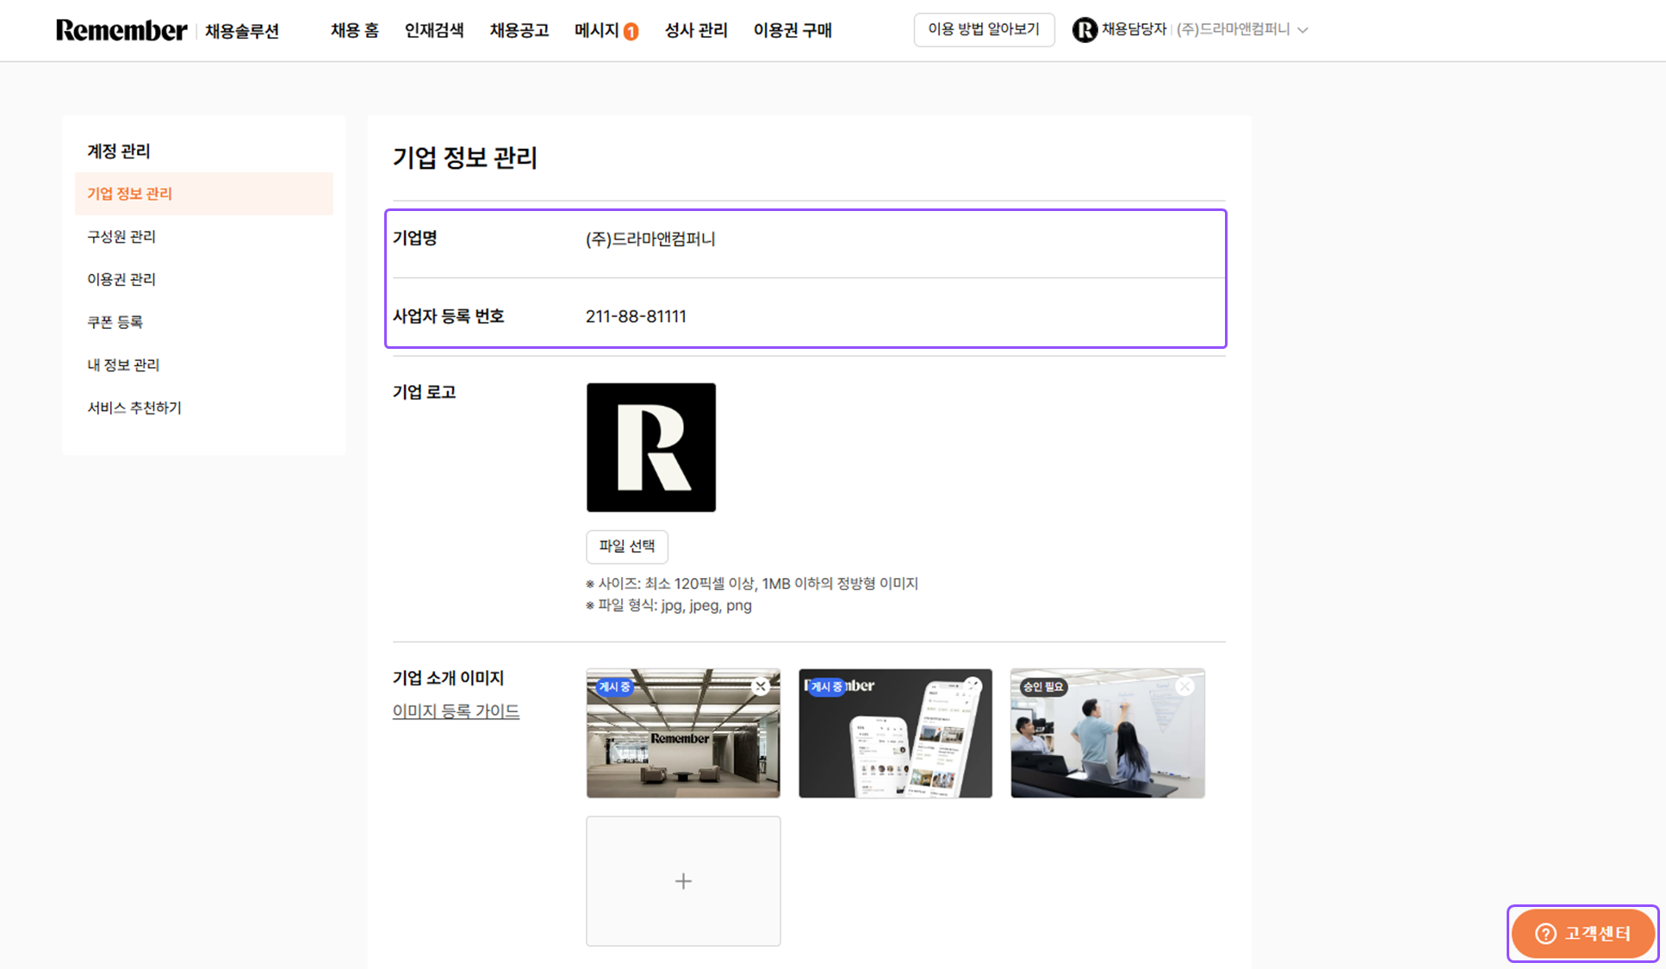Viewport: 1666px width, 969px height.
Task: Open the 고객센터 help button
Action: pos(1582,934)
